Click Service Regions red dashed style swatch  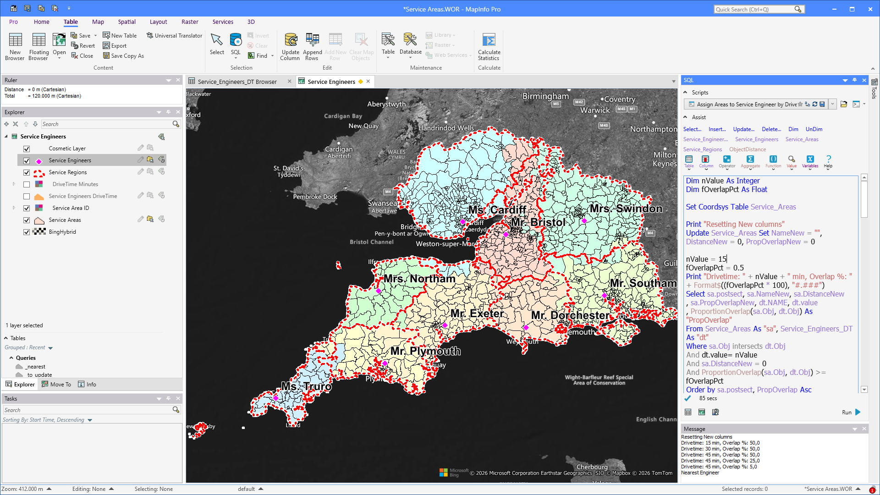tap(39, 173)
